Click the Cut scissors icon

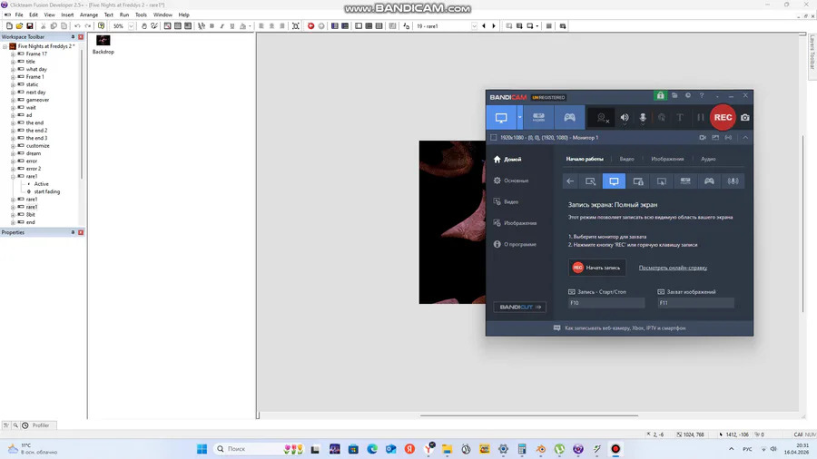pos(44,26)
